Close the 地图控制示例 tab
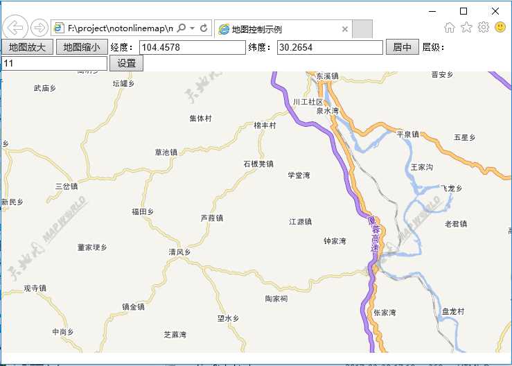The height and width of the screenshot is (366, 512). point(345,29)
